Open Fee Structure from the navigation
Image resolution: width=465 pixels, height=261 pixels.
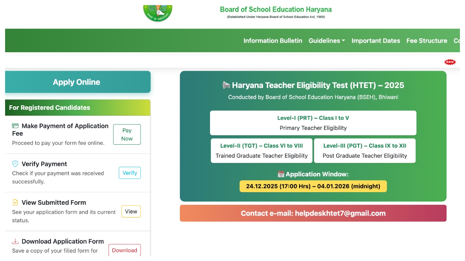click(x=426, y=41)
